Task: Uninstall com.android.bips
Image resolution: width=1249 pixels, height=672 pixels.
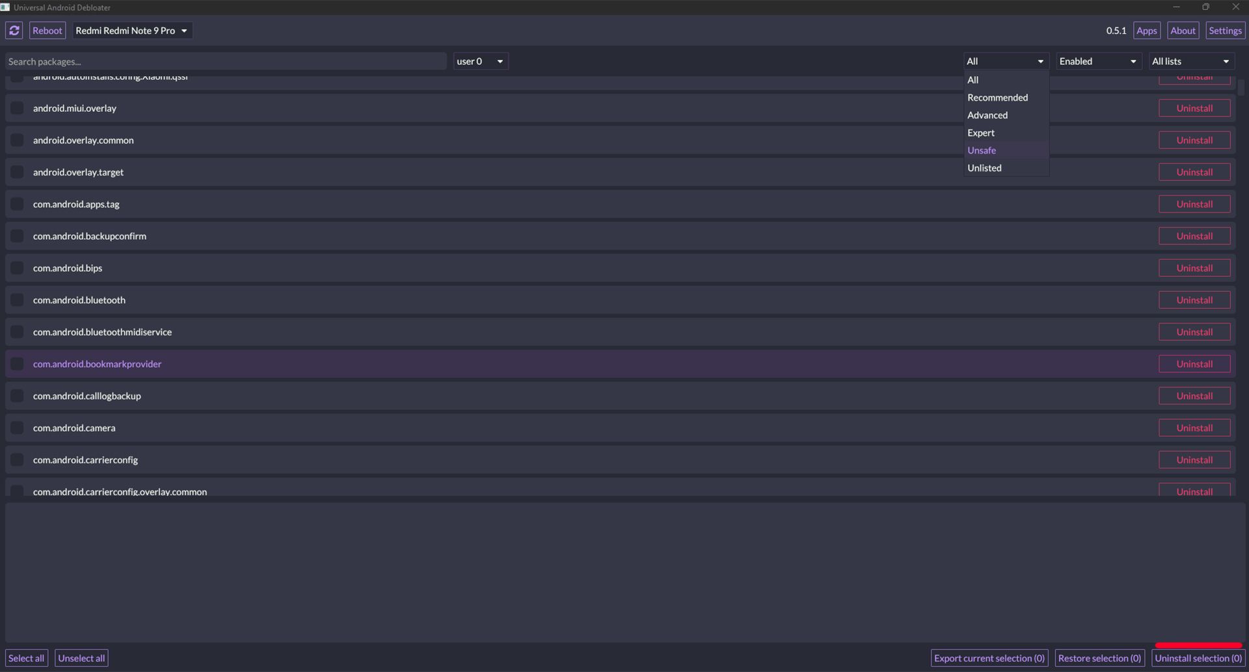Action: click(x=1194, y=268)
